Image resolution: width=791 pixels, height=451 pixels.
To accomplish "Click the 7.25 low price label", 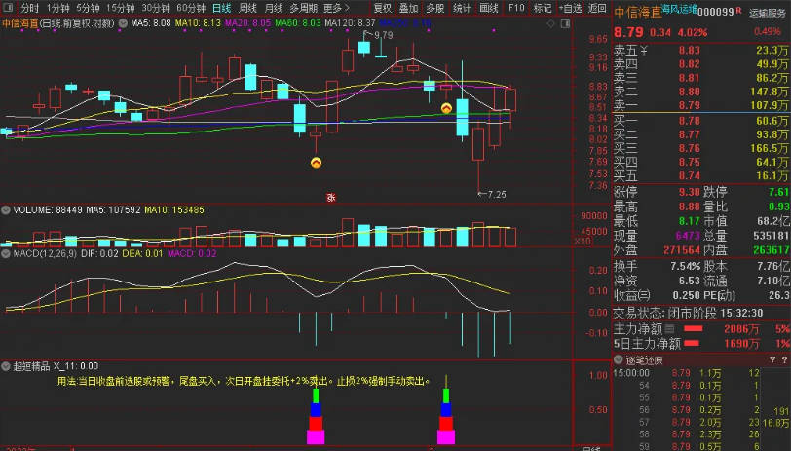I will (x=497, y=194).
